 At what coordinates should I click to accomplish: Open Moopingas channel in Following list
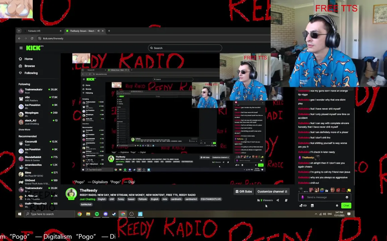[38, 114]
